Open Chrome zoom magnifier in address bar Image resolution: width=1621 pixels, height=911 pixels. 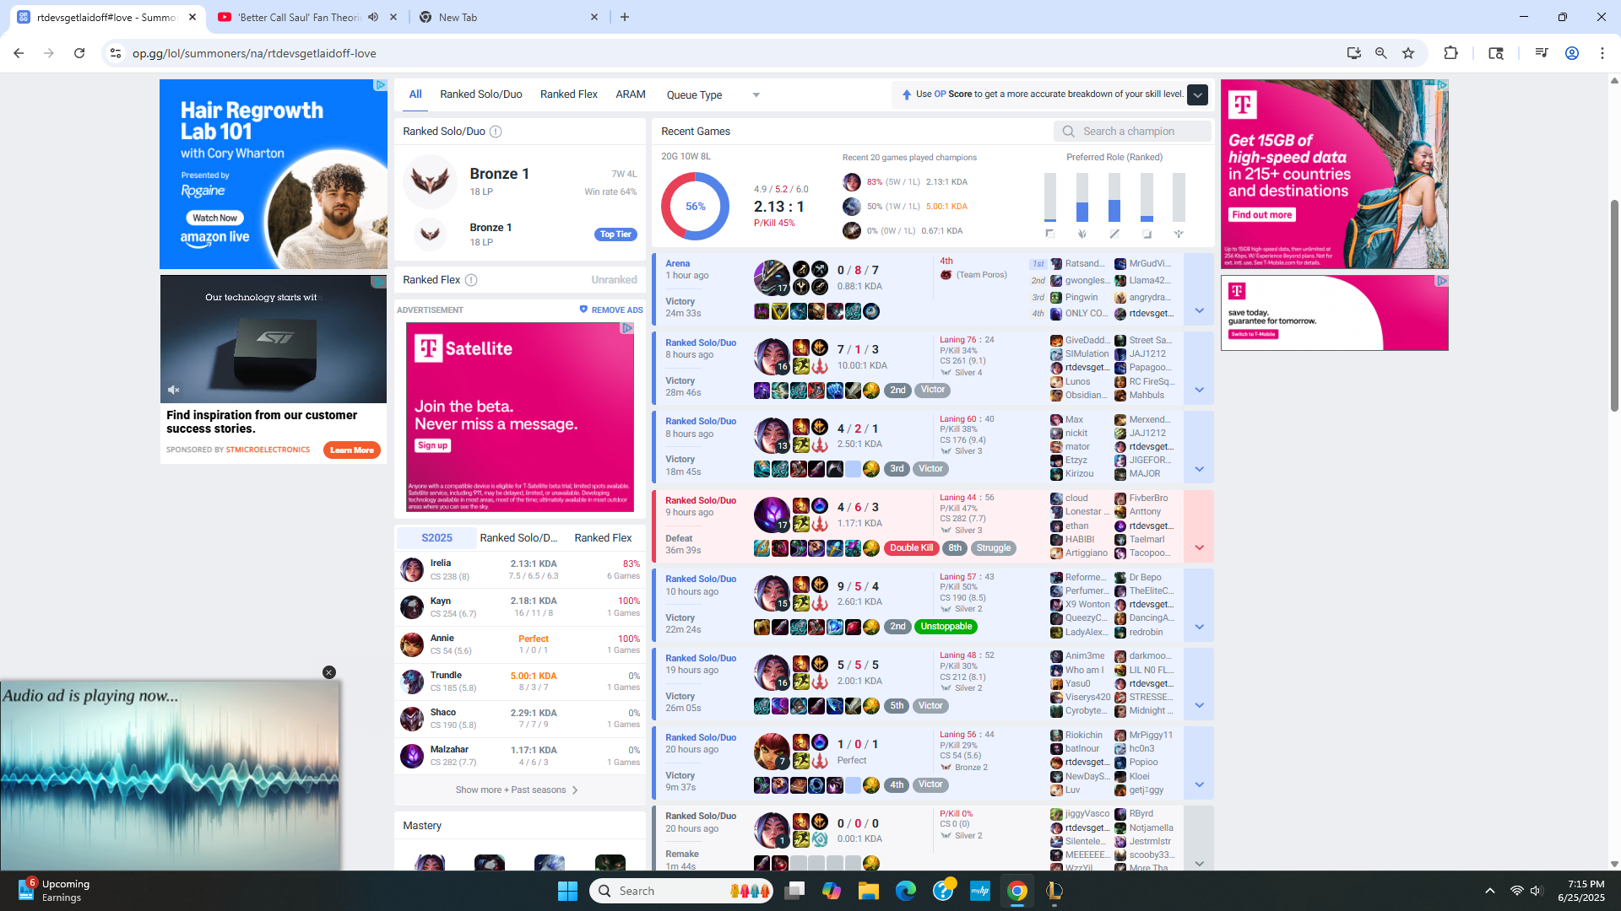(1381, 53)
